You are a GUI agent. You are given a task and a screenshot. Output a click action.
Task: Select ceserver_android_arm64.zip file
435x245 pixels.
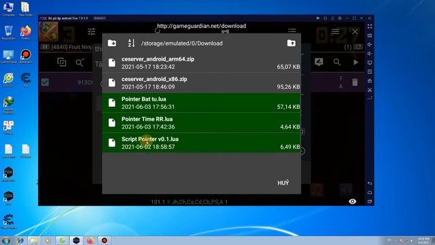(202, 63)
